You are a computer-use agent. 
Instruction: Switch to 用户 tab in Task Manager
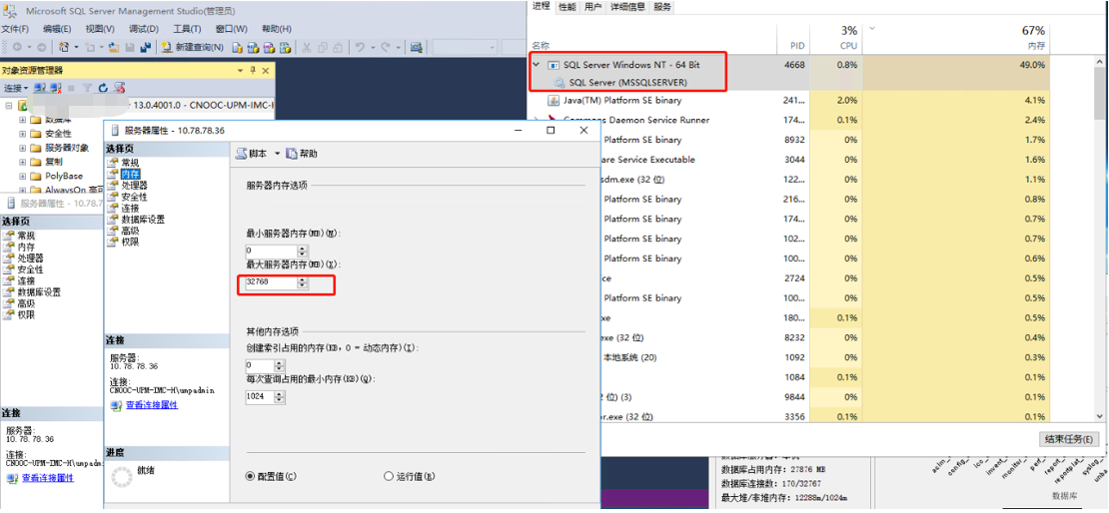[593, 6]
